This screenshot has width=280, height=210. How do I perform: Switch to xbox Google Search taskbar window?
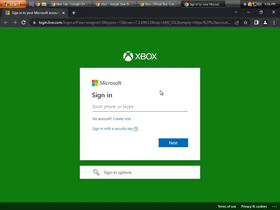pos(115,4)
